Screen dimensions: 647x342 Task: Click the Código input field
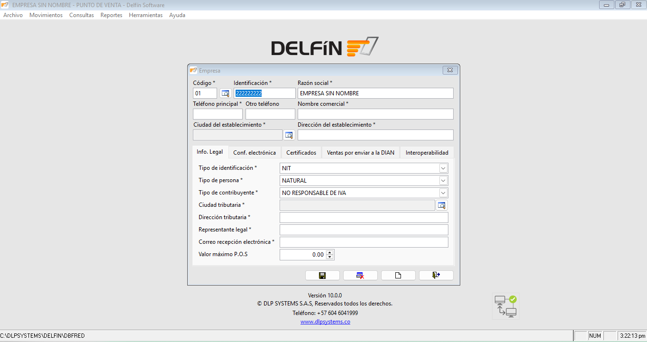[205, 93]
